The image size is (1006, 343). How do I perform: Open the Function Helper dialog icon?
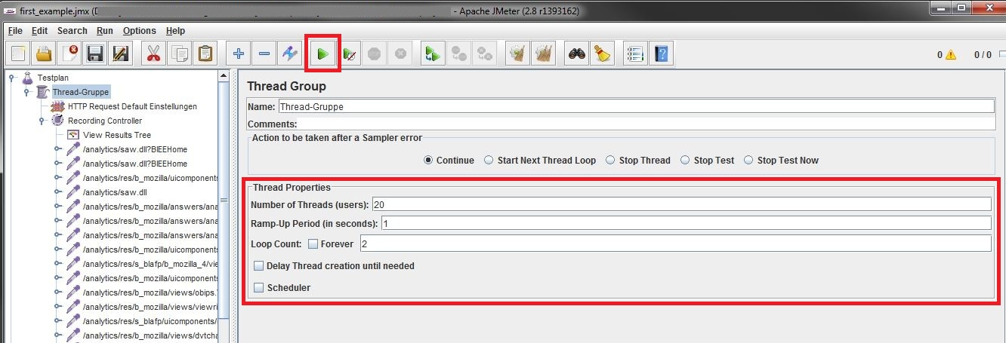point(635,54)
